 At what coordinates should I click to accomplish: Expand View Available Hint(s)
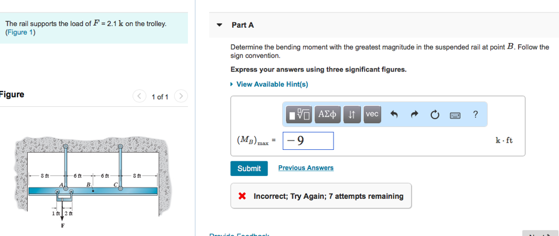[x=272, y=84]
